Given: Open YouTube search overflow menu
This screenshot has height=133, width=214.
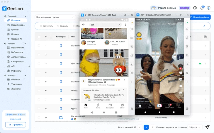Looking at the screenshot, I should [x=125, y=25].
